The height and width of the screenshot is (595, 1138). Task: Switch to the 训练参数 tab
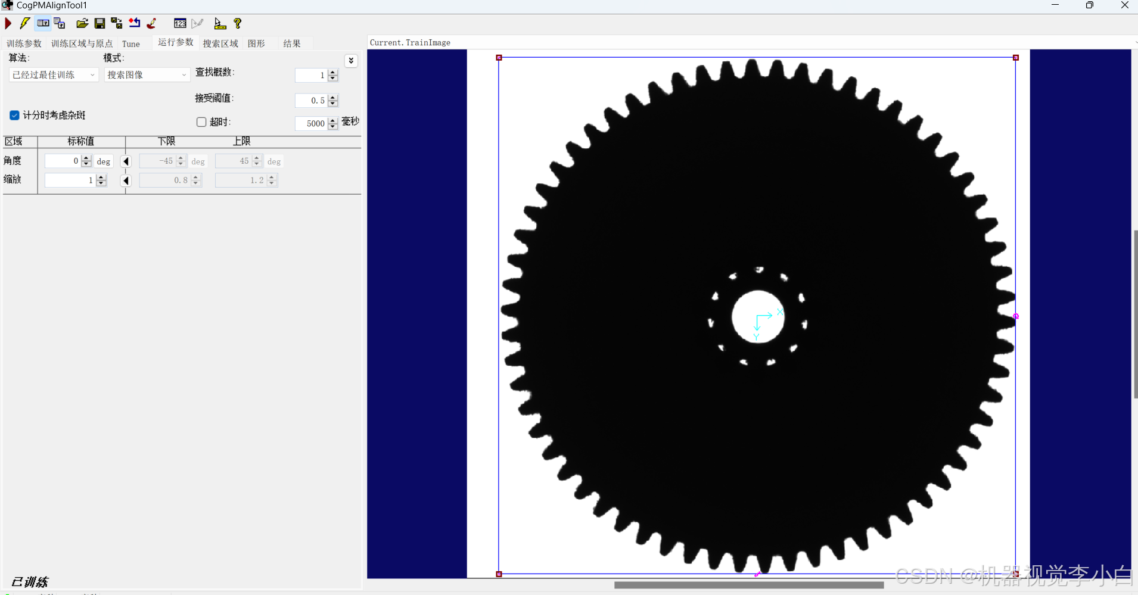pos(24,43)
